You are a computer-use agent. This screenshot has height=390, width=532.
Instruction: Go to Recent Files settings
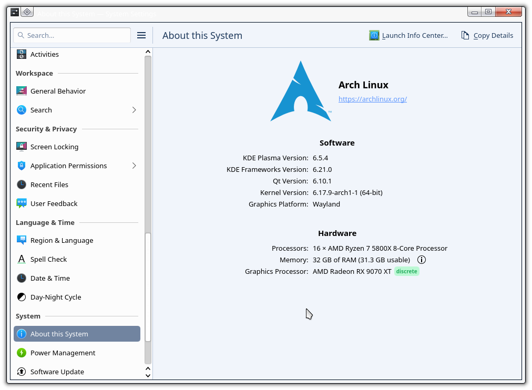pos(77,184)
